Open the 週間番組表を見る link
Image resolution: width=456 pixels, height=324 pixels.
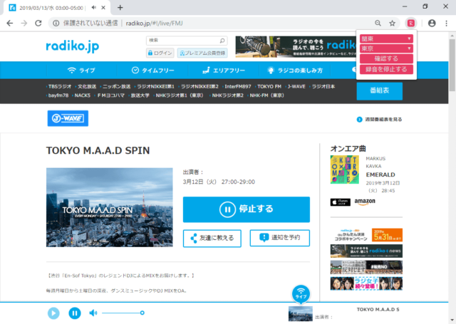[380, 120]
